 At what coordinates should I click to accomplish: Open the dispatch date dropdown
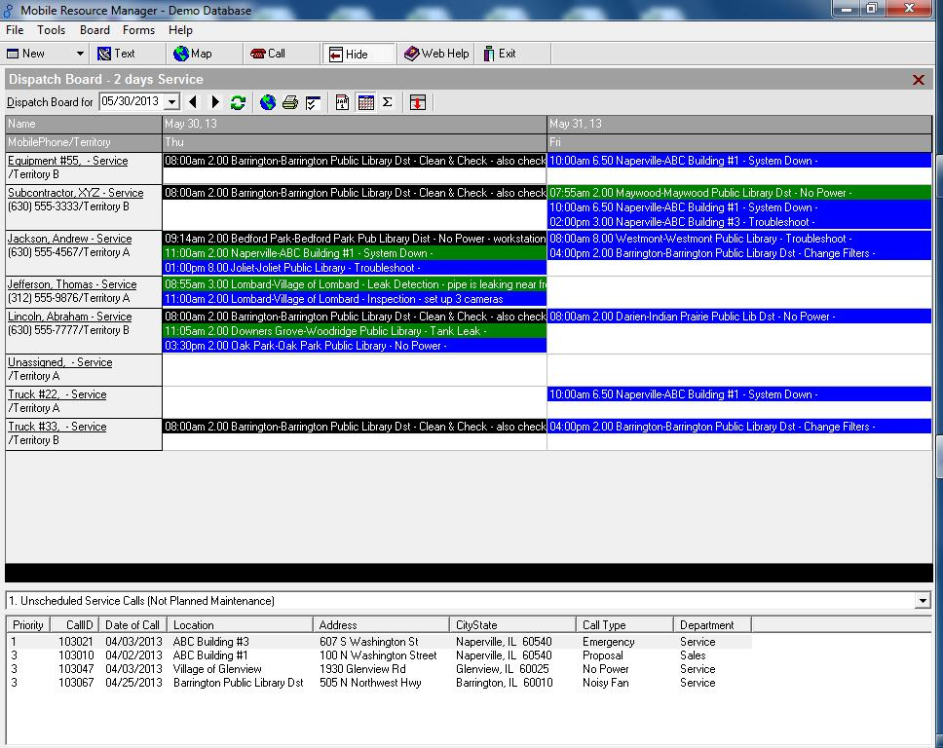tap(172, 101)
